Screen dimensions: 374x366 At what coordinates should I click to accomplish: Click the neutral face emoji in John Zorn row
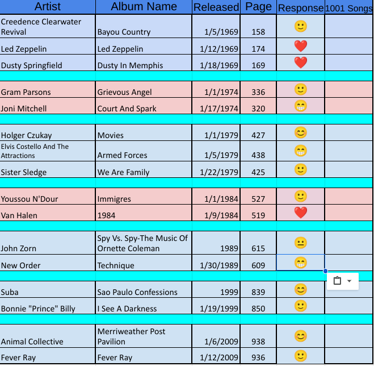(x=301, y=243)
